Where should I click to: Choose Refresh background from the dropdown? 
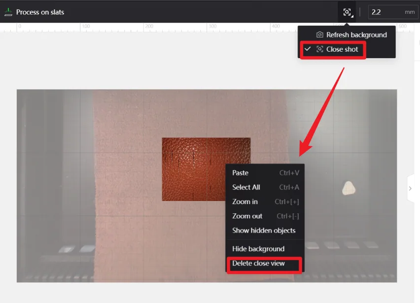(347, 35)
